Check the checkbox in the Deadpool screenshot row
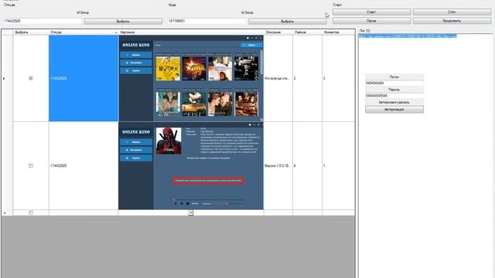This screenshot has width=495, height=278. tap(31, 165)
